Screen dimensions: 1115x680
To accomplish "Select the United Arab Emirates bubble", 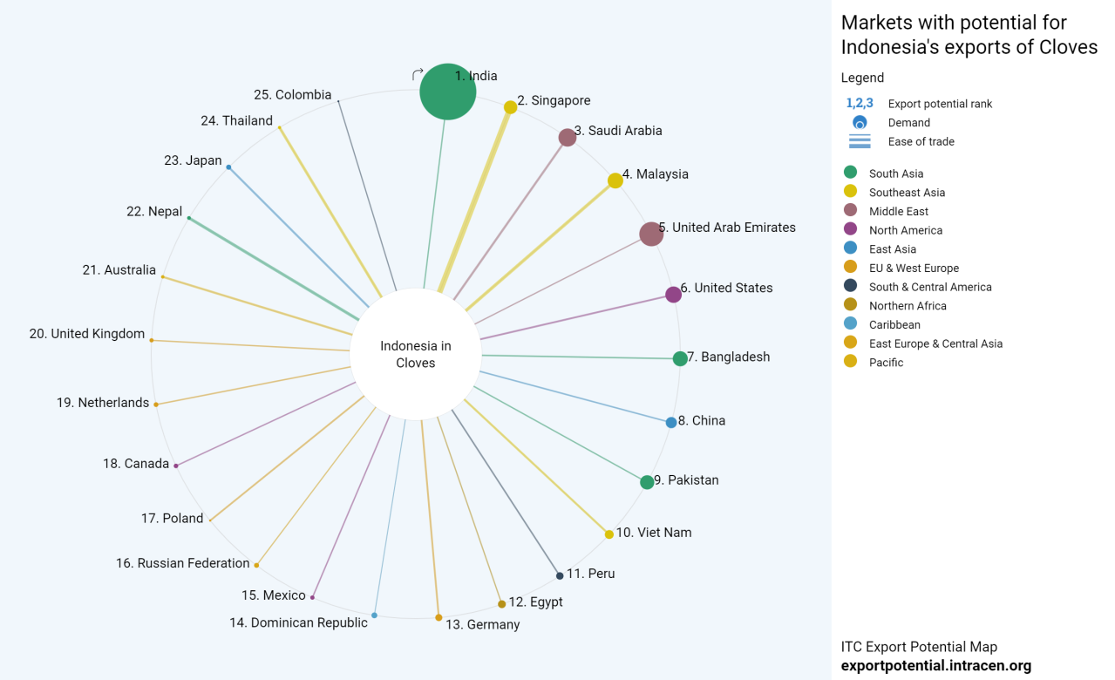I will (651, 234).
